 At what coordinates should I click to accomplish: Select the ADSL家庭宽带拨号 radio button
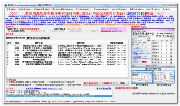pos(9,31)
